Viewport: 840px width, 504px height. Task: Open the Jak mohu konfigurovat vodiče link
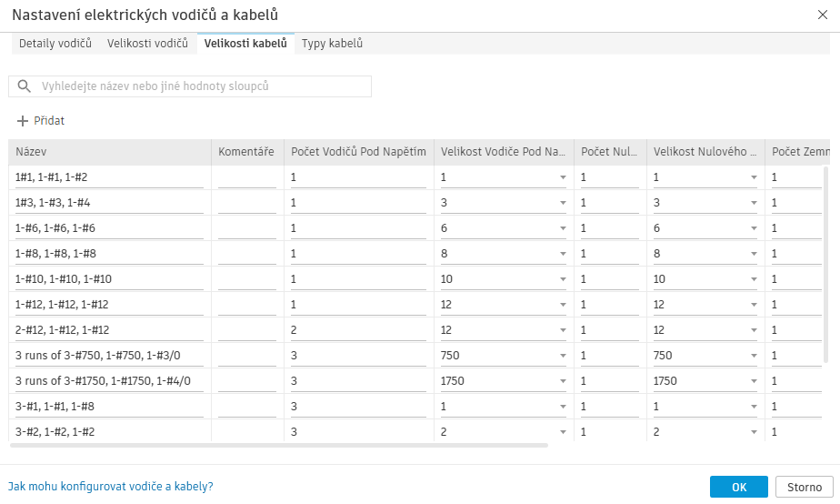(x=111, y=487)
